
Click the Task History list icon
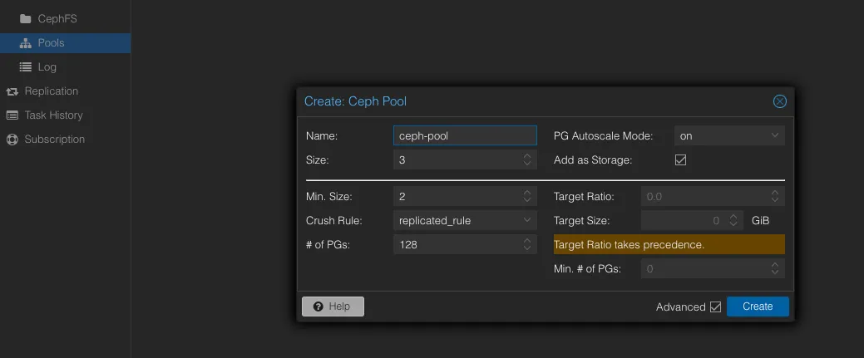12,115
